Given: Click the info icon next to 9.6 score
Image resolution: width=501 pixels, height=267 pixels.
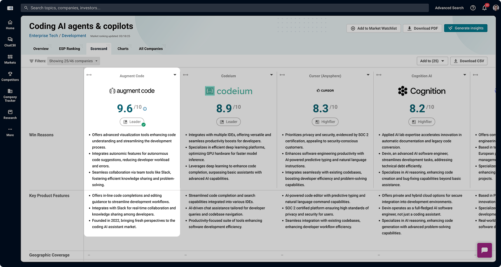Looking at the screenshot, I should [x=145, y=109].
